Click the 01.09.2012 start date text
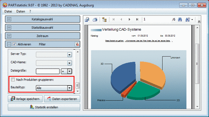The width and height of the screenshot is (209, 117). coord(143,36)
